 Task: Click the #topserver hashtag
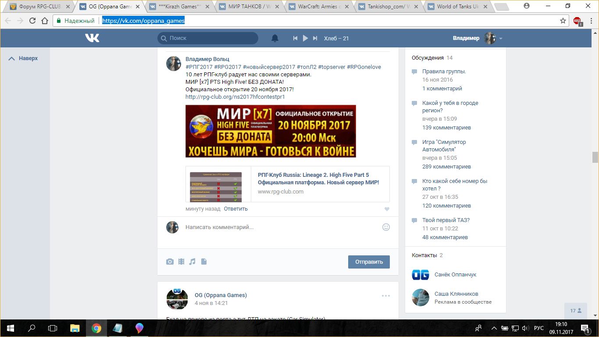[332, 67]
